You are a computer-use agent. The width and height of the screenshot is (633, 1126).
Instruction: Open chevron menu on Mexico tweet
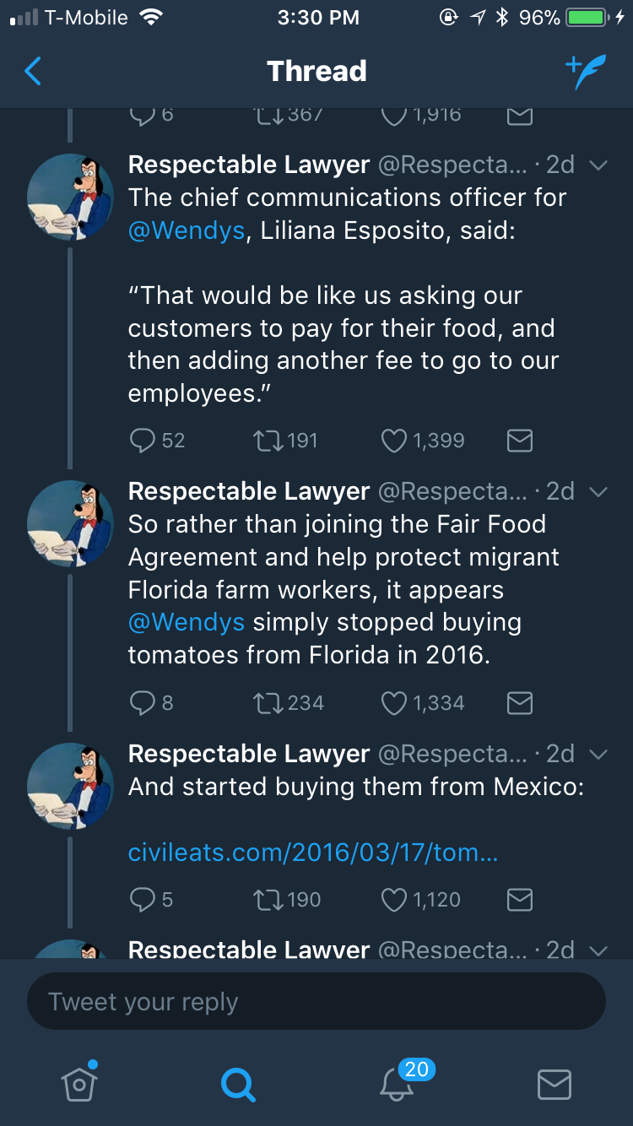click(598, 755)
